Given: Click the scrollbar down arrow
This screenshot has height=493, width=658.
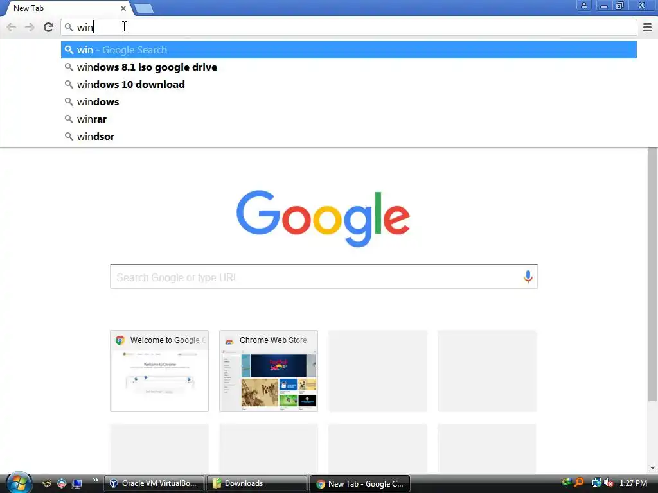Looking at the screenshot, I should 653,468.
